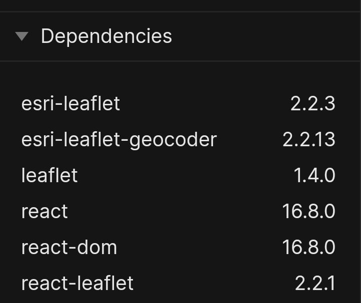361x303 pixels.
Task: Select the react dependency name
Action: pyautogui.click(x=44, y=212)
